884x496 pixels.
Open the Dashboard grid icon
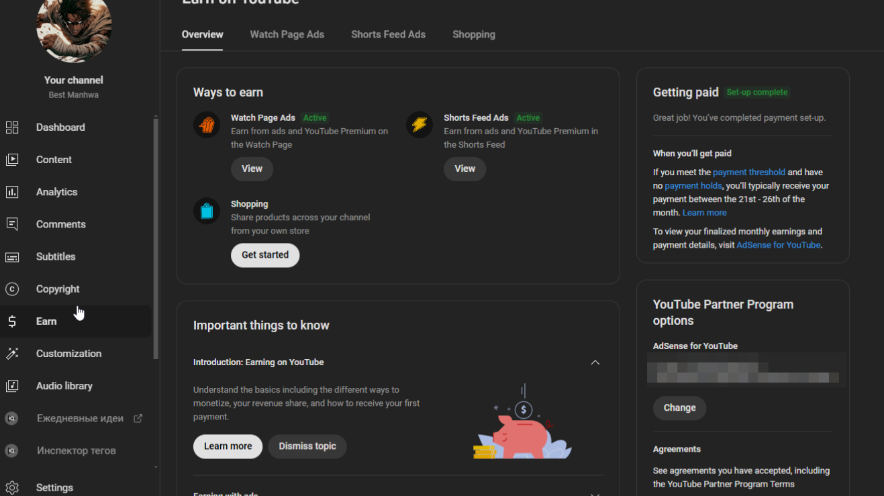[12, 128]
